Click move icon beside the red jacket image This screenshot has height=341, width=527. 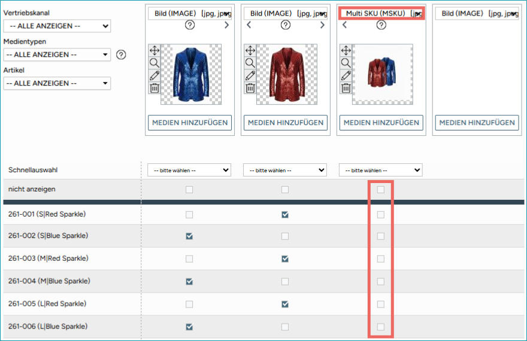pyautogui.click(x=250, y=50)
